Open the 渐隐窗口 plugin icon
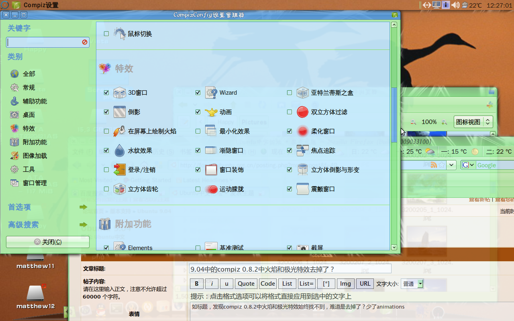Screen dimensions: 514x321 click(x=211, y=150)
